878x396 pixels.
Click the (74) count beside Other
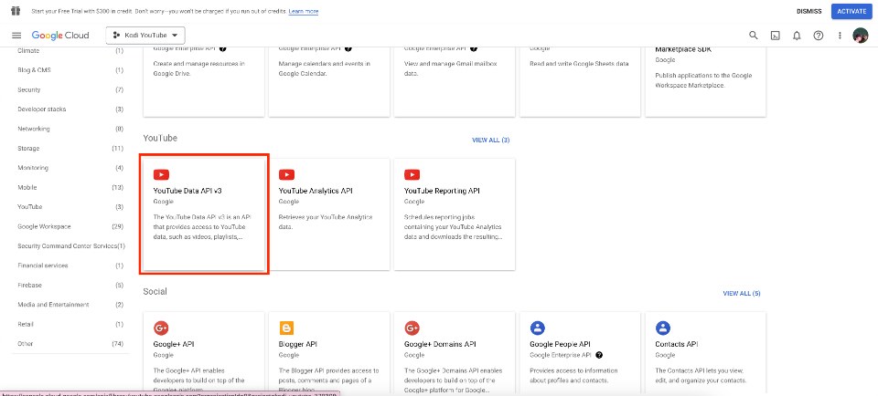tap(118, 344)
